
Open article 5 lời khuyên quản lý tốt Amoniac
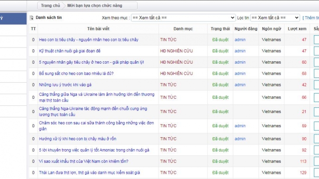coord(94,150)
